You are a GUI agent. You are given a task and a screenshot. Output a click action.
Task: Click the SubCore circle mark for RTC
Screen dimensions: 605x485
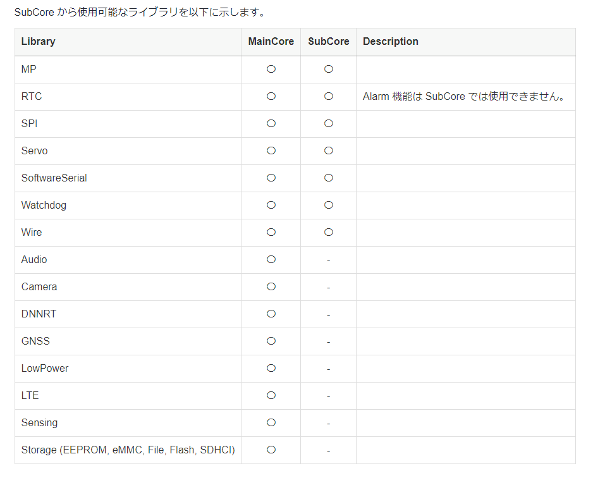[x=329, y=96]
